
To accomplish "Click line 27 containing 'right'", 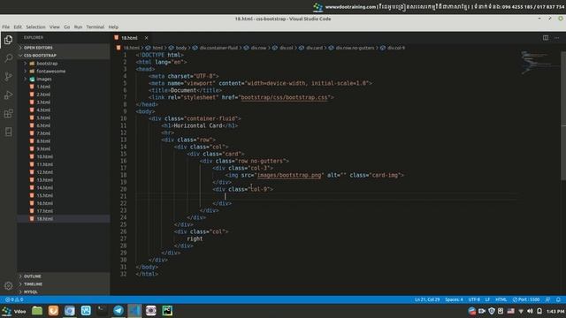I will [195, 238].
